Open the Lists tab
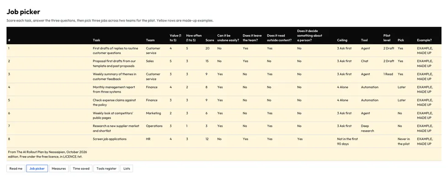 (x=127, y=169)
